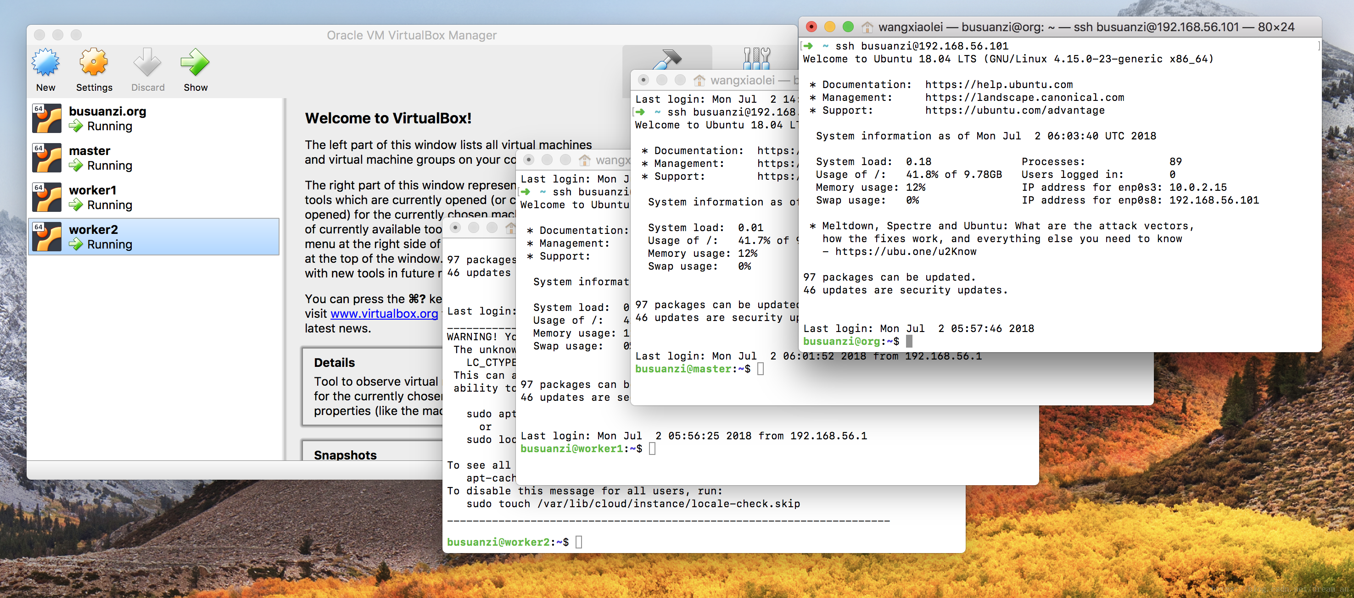Select the worker1 virtual machine
The width and height of the screenshot is (1354, 598).
pyautogui.click(x=153, y=197)
